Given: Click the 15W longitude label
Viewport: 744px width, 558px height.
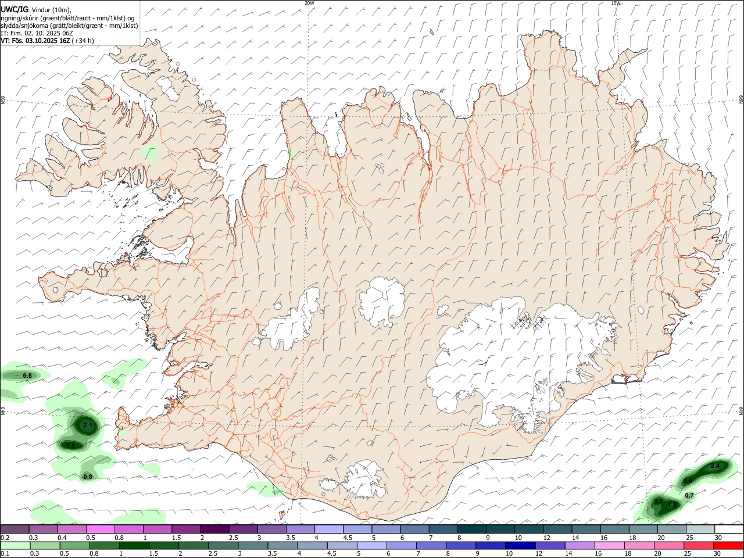Looking at the screenshot, I should pyautogui.click(x=616, y=3).
